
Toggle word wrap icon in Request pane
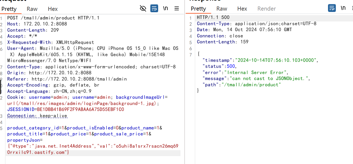pos(154,9)
